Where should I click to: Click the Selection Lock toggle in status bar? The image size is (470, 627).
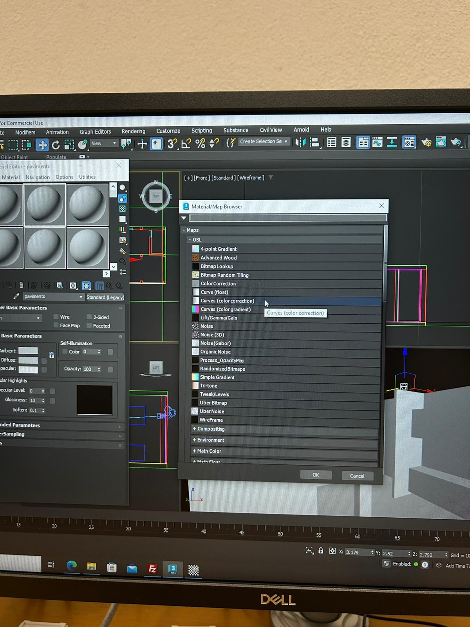tap(321, 551)
